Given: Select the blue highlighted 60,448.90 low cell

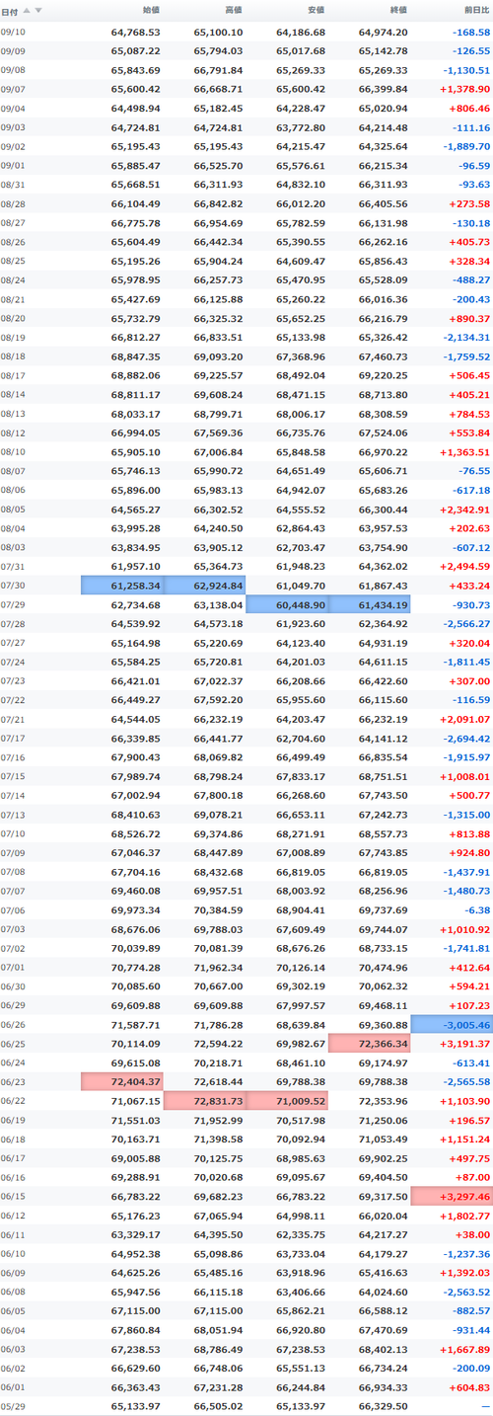Looking at the screenshot, I should coord(286,602).
